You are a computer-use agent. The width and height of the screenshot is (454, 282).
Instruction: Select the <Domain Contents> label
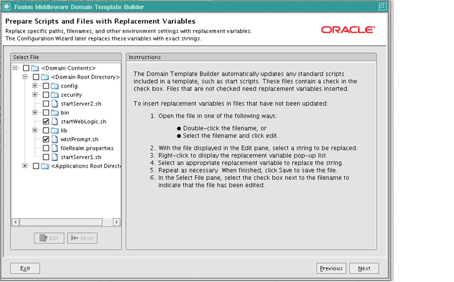pyautogui.click(x=68, y=68)
